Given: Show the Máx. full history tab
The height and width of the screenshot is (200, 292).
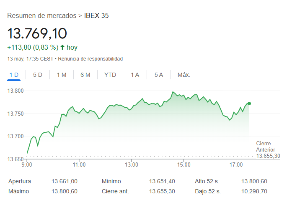Looking at the screenshot, I should pos(184,75).
